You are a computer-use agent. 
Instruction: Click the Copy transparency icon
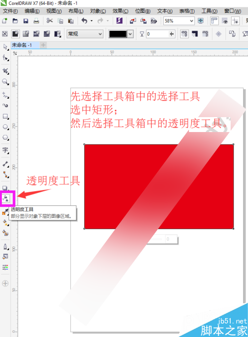click(x=232, y=34)
